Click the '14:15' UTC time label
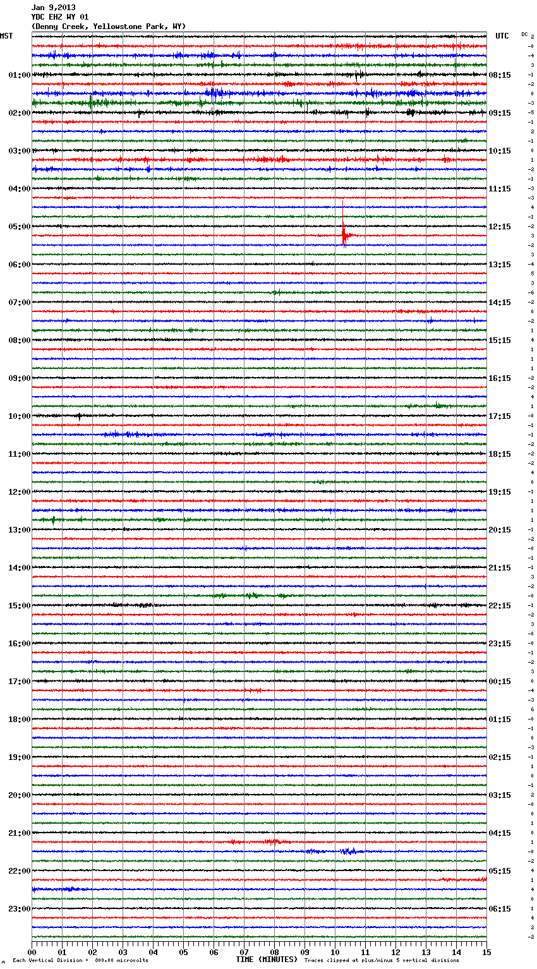The image size is (537, 969). tap(500, 303)
